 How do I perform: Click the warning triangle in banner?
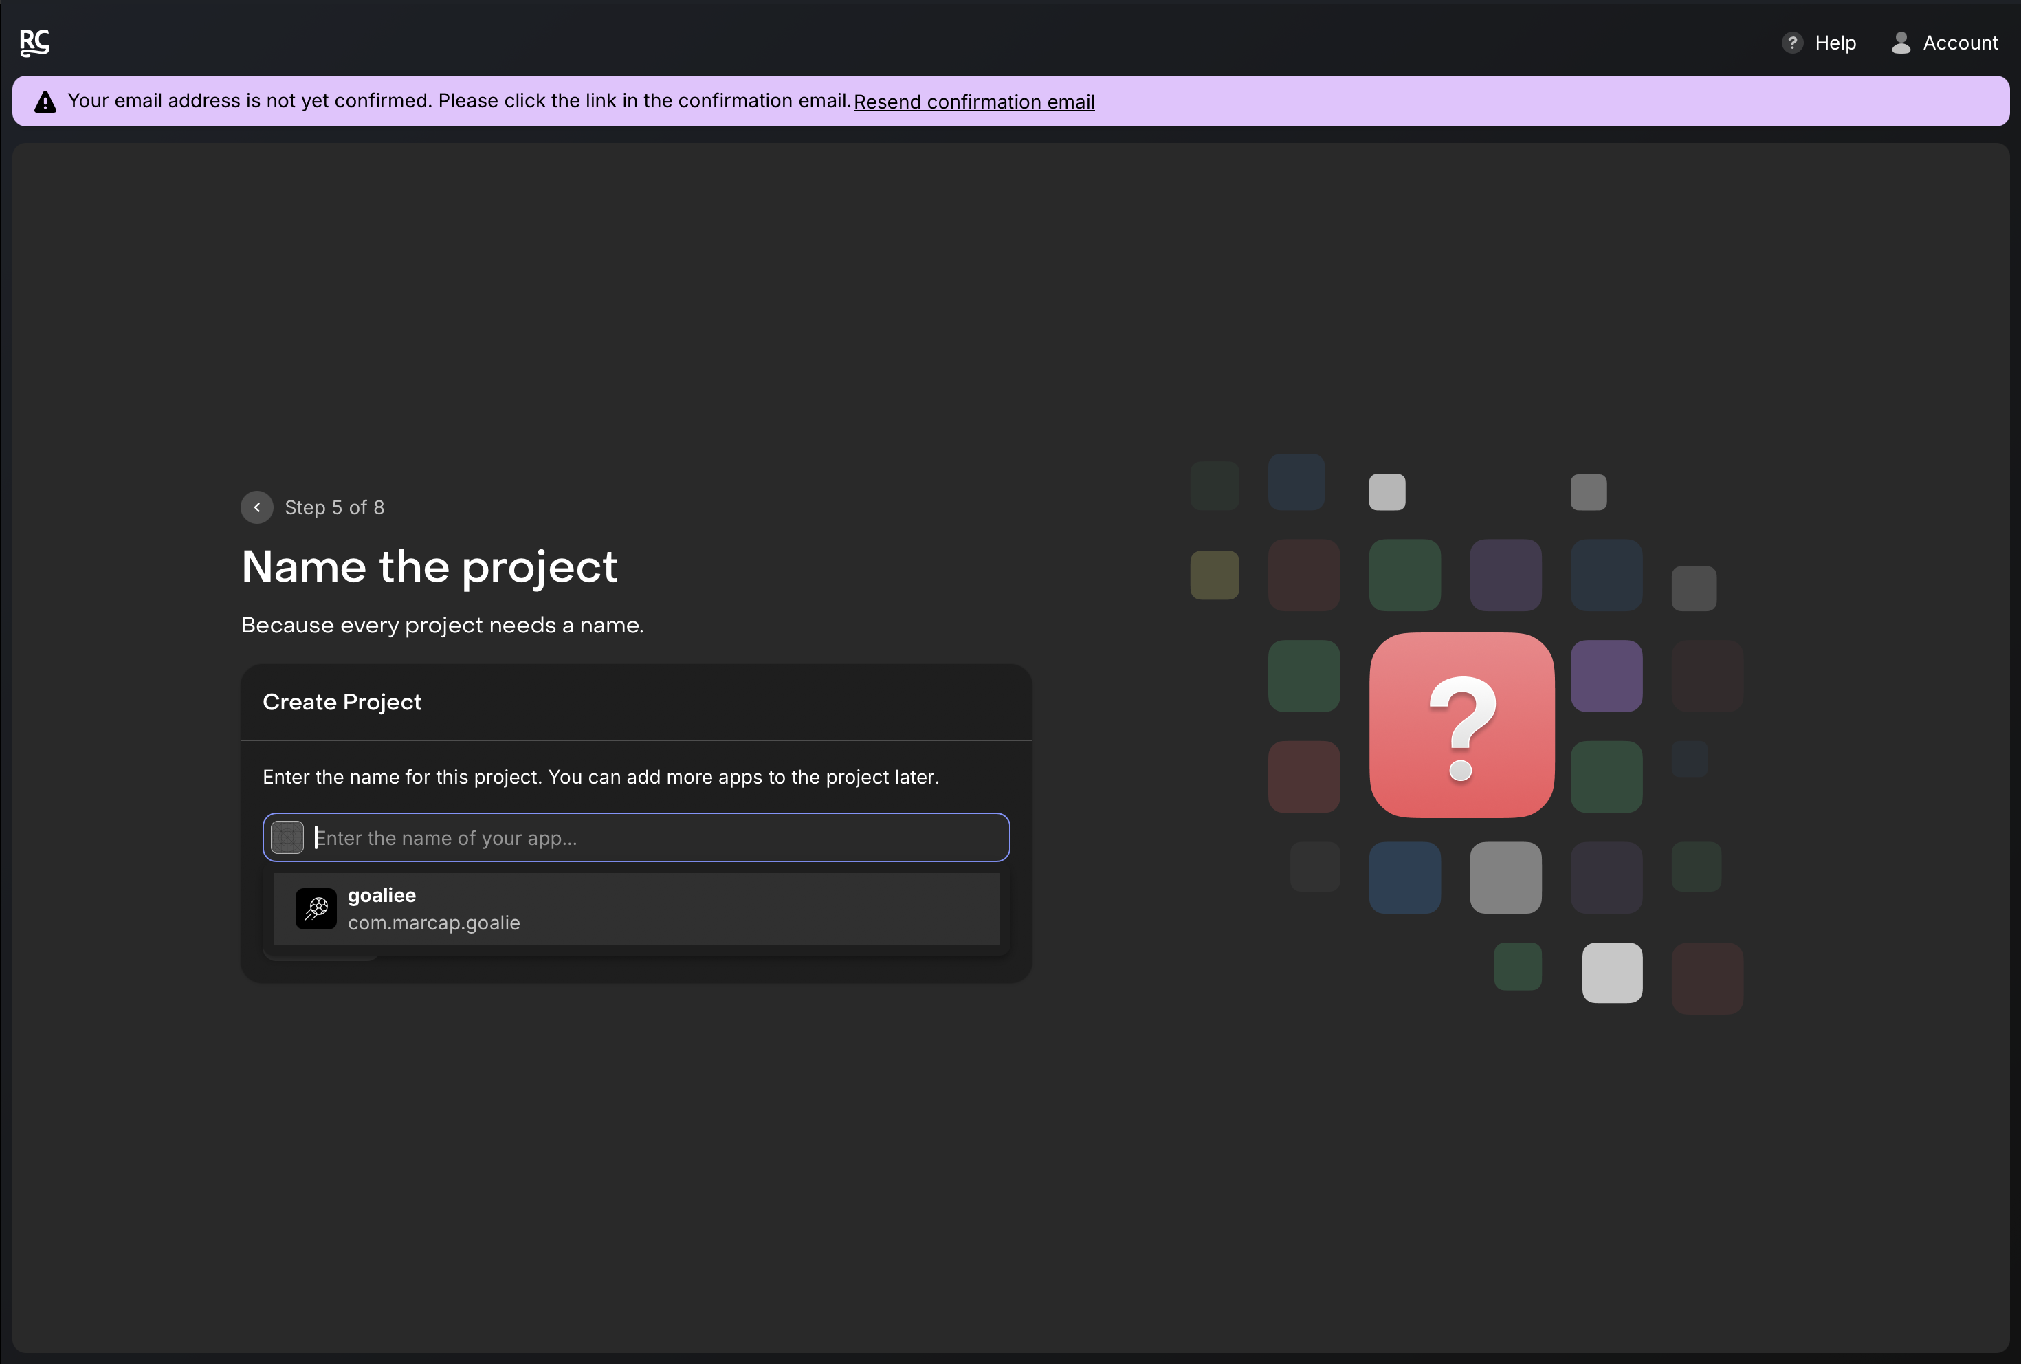45,102
